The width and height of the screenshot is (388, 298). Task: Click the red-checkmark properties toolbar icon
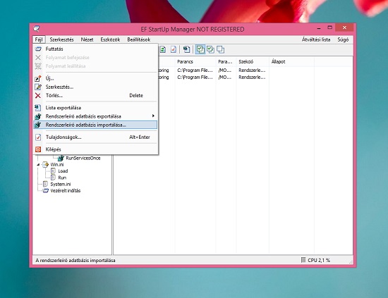pyautogui.click(x=174, y=49)
